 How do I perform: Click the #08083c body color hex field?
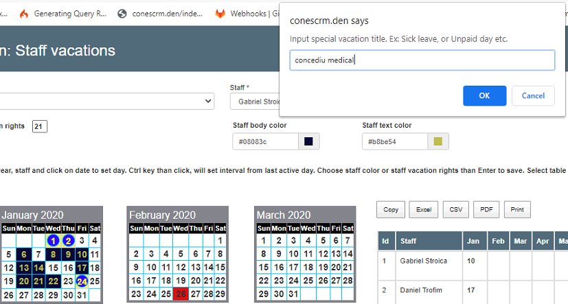pos(265,141)
